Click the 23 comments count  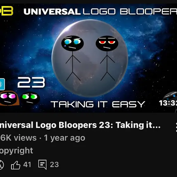54,164
